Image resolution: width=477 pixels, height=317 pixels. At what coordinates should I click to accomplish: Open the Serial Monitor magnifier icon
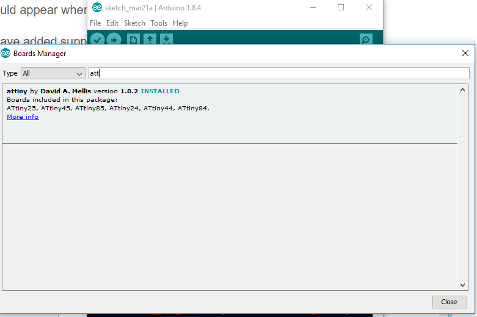click(366, 39)
